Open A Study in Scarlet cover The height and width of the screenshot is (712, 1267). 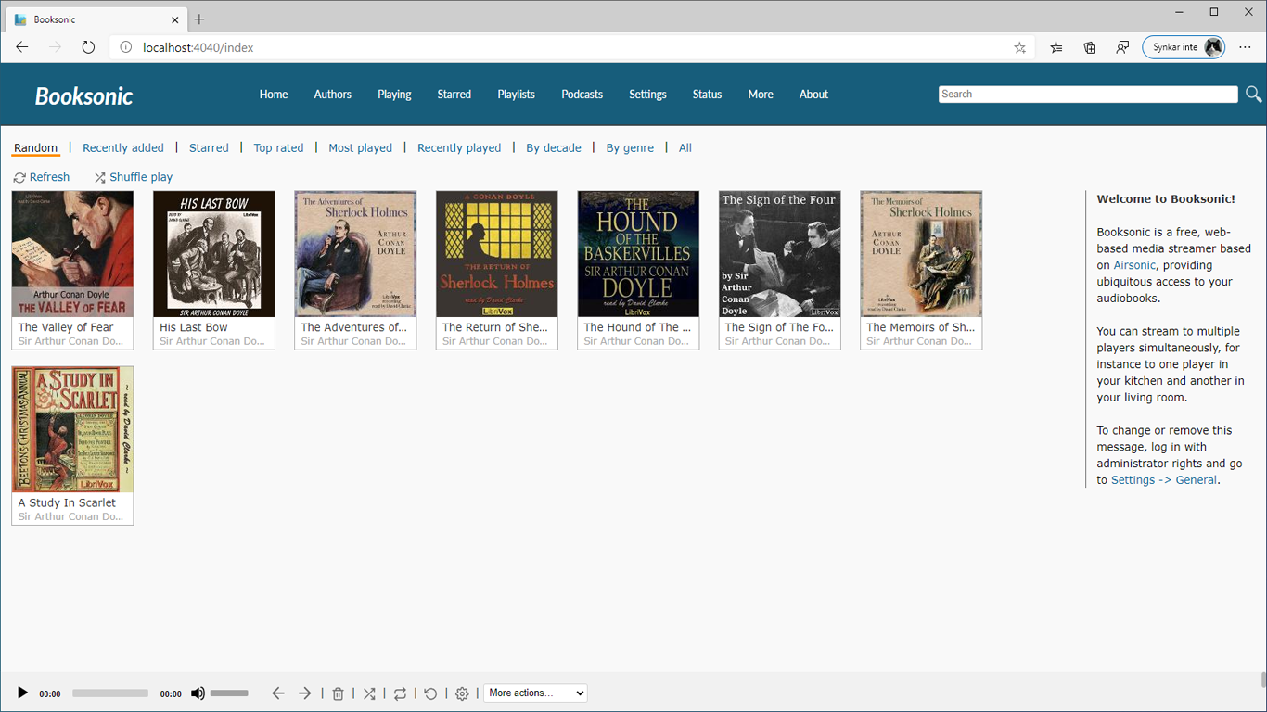72,429
